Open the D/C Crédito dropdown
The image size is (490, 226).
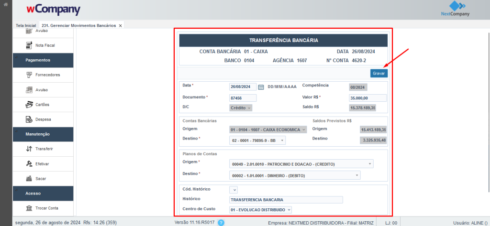pyautogui.click(x=241, y=108)
